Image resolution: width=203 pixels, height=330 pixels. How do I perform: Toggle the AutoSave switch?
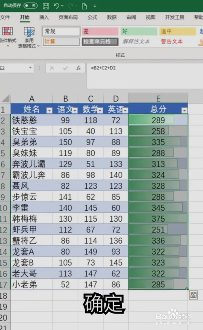pos(31,6)
